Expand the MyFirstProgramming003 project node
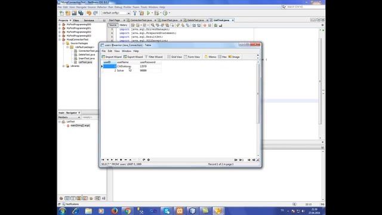The height and width of the screenshot is (215, 382). tap(60, 36)
